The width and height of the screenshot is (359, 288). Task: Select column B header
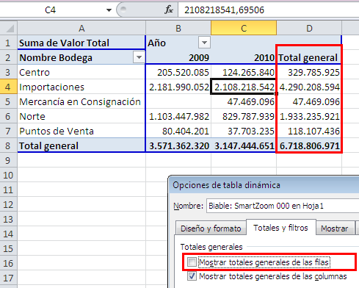coord(178,28)
